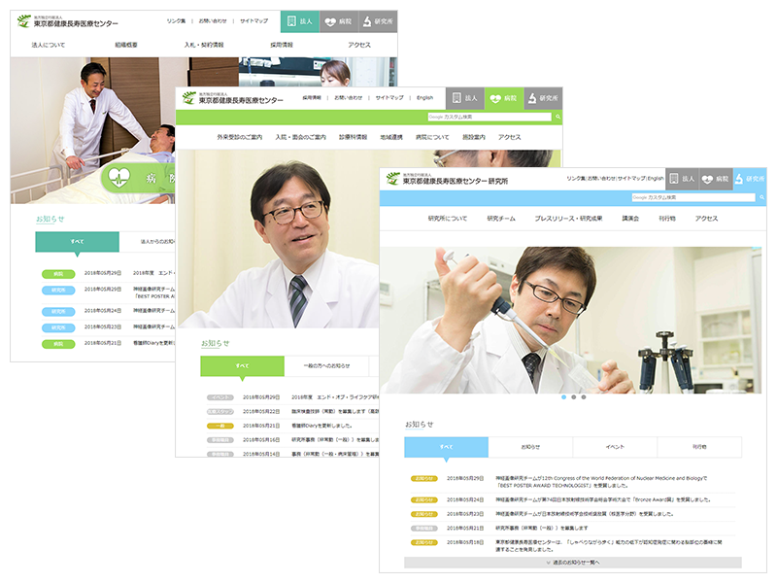This screenshot has width=777, height=583.
Task: Click the blue すべて tab in news section
Action: tap(446, 447)
